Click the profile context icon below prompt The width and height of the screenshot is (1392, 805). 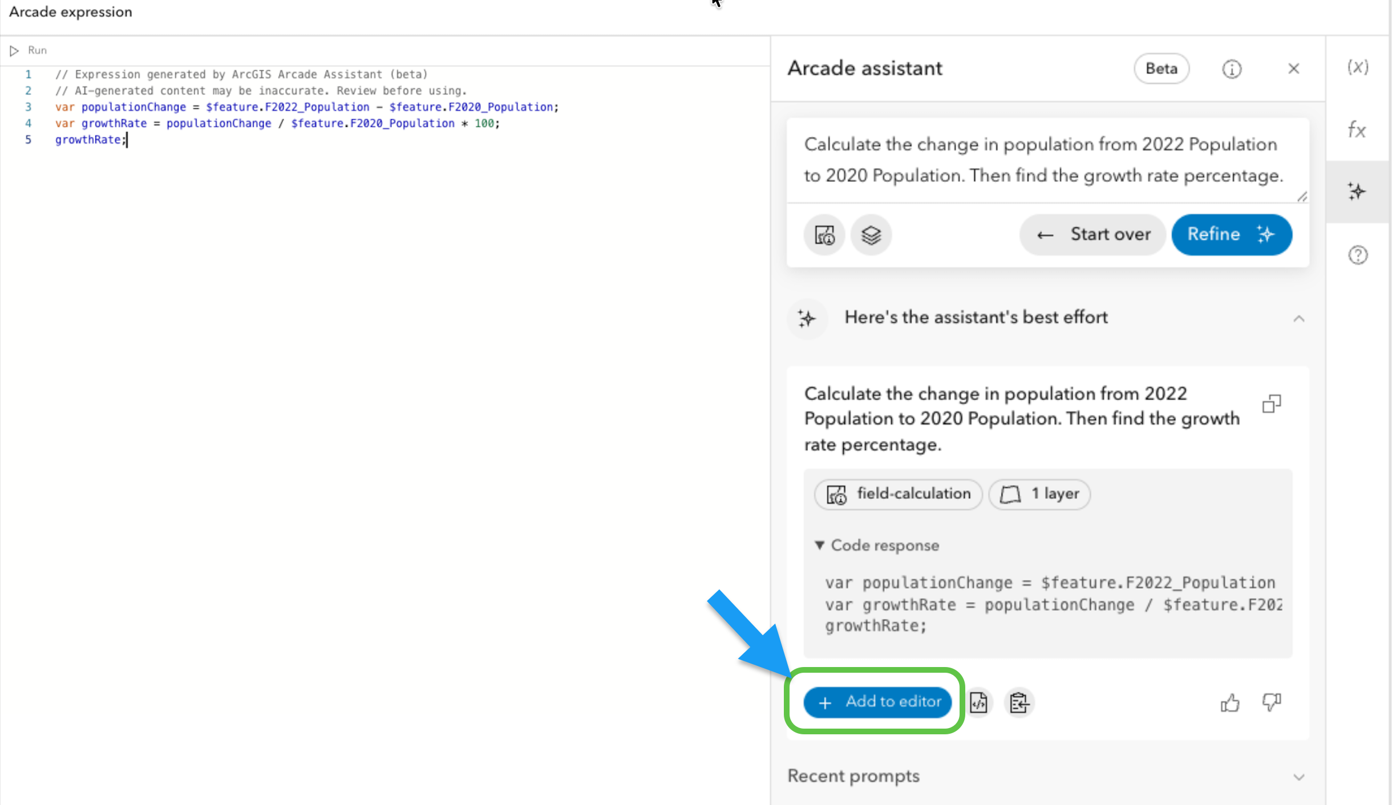824,235
